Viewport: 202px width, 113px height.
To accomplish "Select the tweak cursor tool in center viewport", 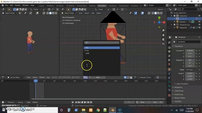I will click(x=69, y=9).
